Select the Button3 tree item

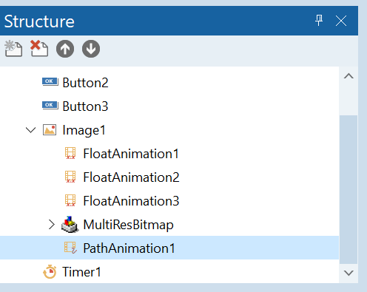[x=85, y=106]
